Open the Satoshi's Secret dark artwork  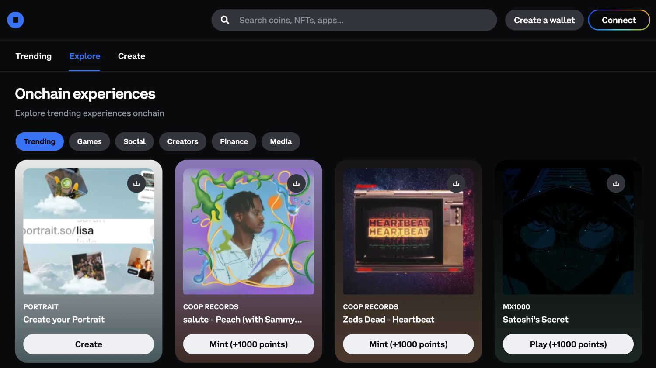(x=568, y=231)
